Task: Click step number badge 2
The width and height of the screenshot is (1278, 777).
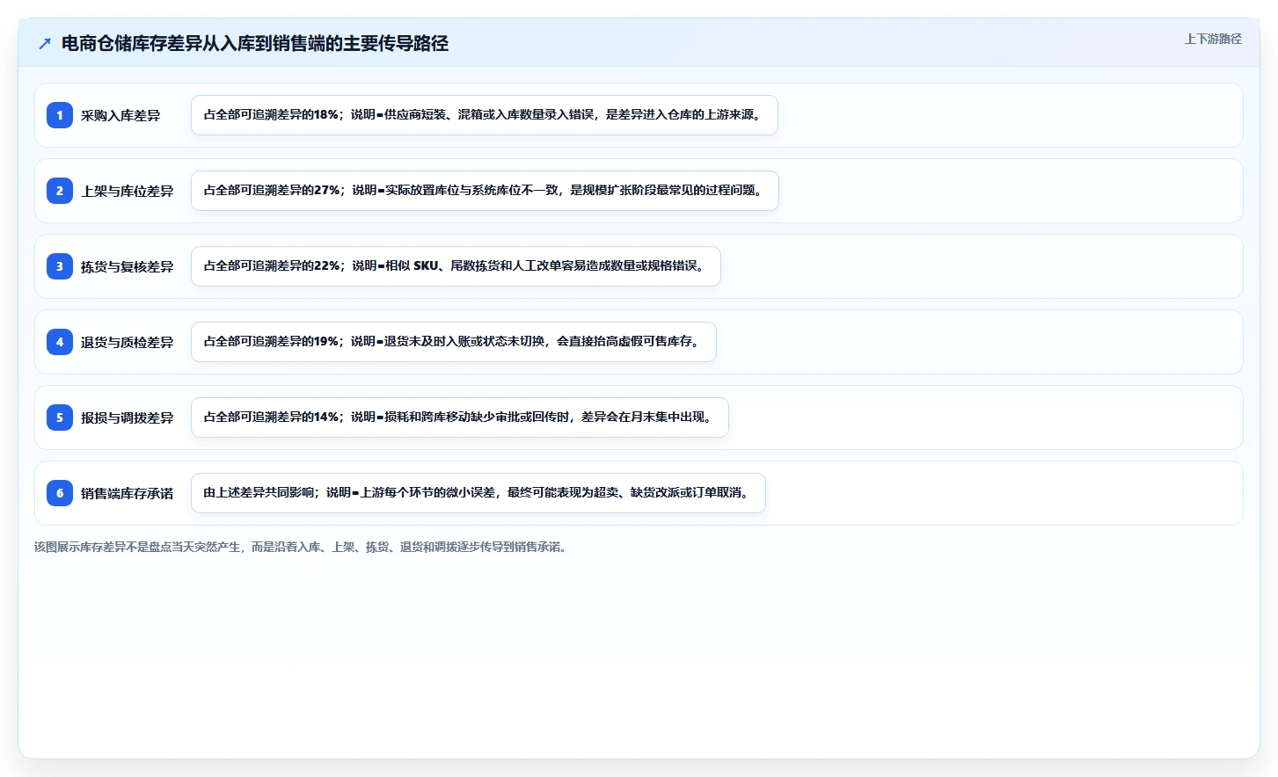Action: tap(60, 191)
